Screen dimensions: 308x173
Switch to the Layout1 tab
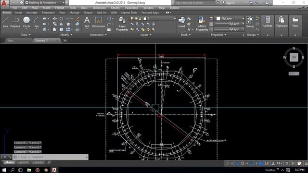(23, 162)
